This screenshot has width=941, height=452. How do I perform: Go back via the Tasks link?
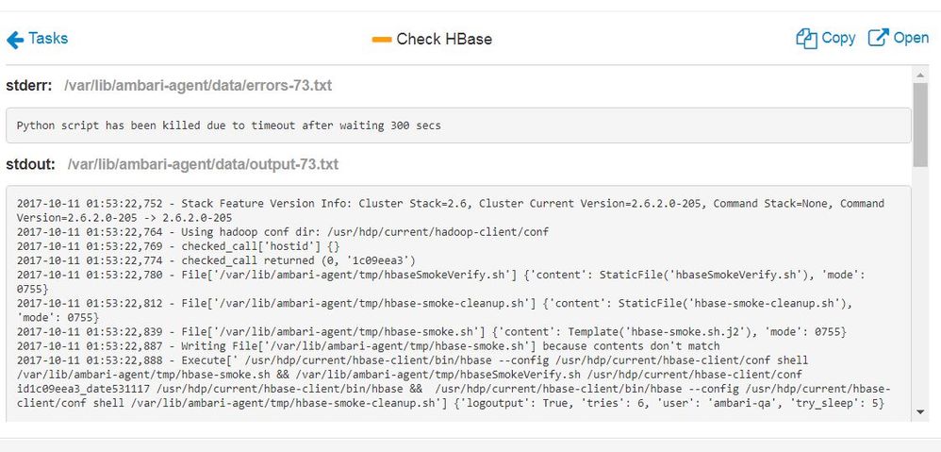(48, 39)
